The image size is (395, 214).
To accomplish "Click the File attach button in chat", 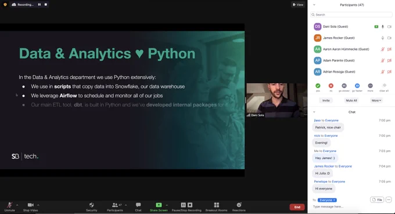I will click(x=377, y=200).
